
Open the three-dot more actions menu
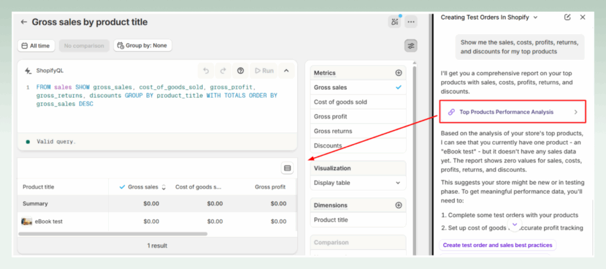coord(411,22)
